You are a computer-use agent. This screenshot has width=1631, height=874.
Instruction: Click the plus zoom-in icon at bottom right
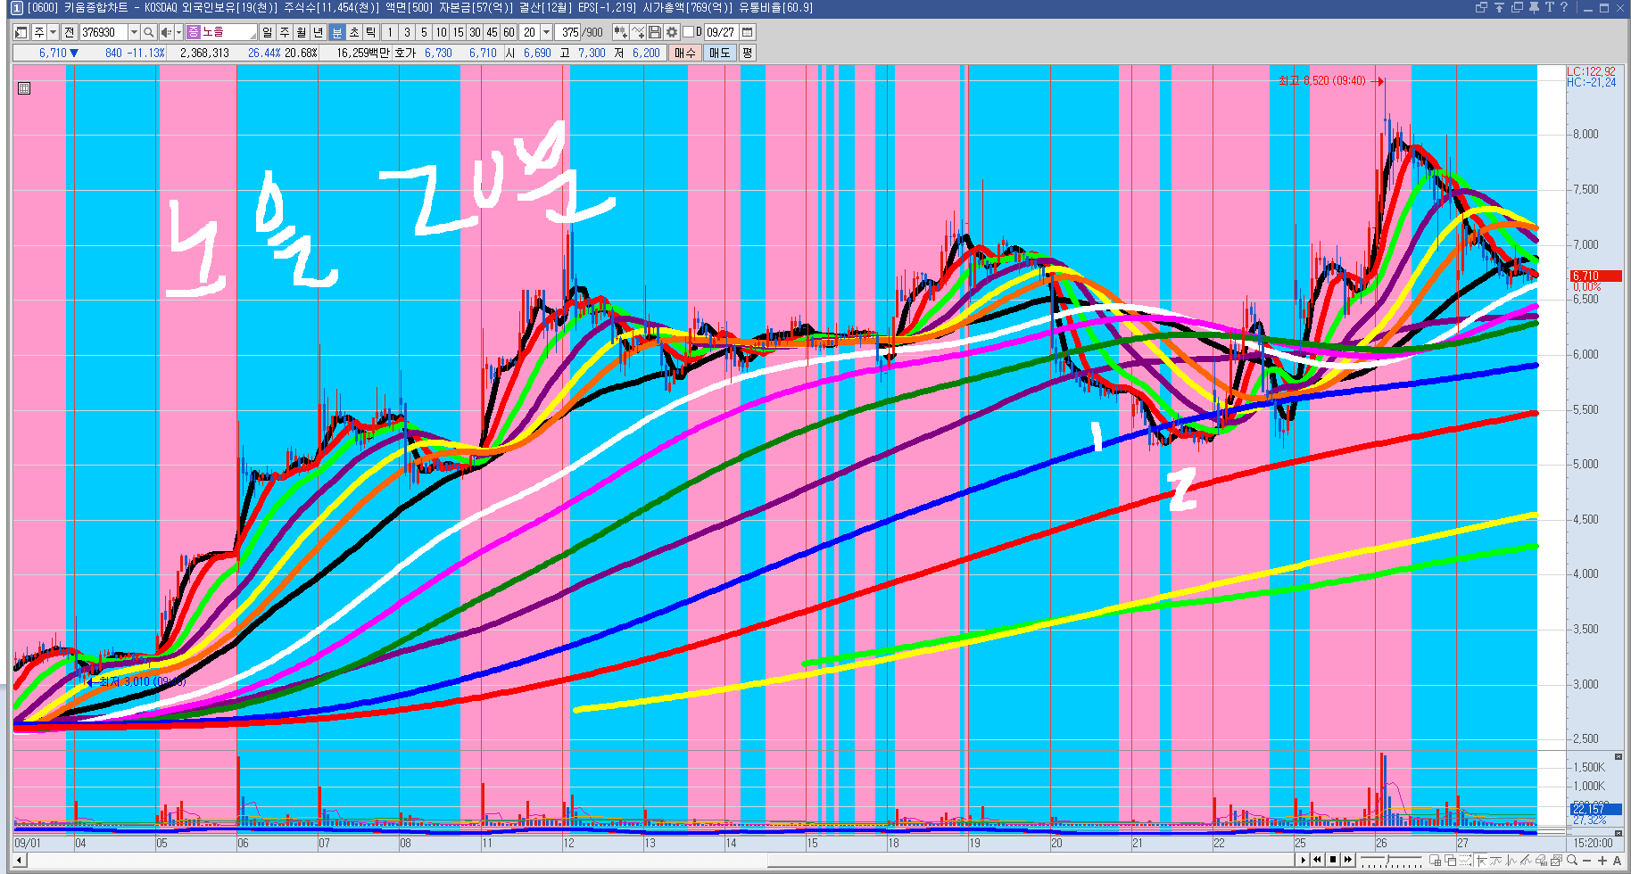click(1602, 861)
